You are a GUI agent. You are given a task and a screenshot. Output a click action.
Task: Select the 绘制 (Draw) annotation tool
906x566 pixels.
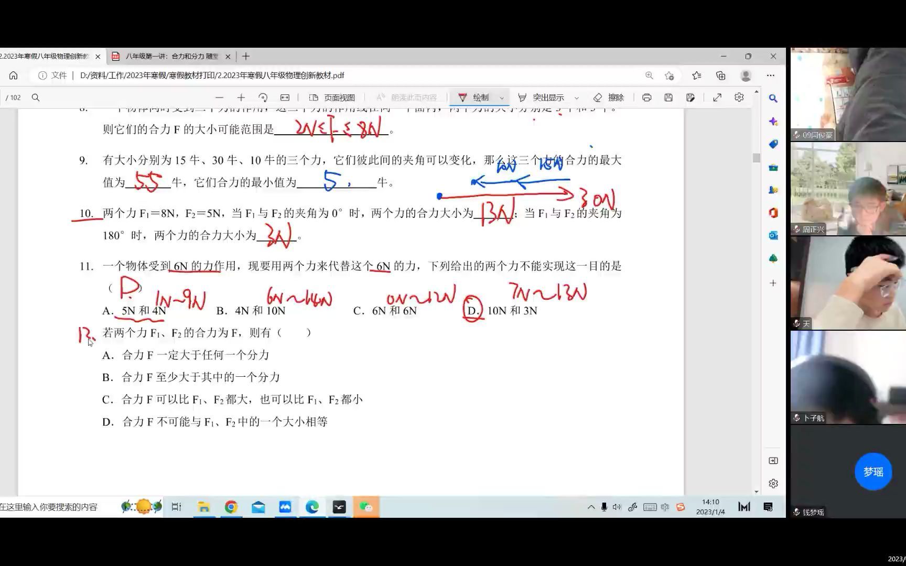[480, 97]
